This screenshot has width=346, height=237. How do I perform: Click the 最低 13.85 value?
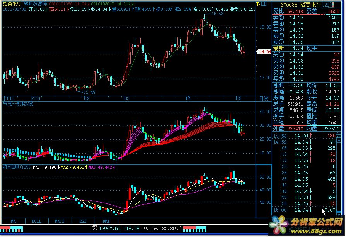pyautogui.click(x=333, y=110)
